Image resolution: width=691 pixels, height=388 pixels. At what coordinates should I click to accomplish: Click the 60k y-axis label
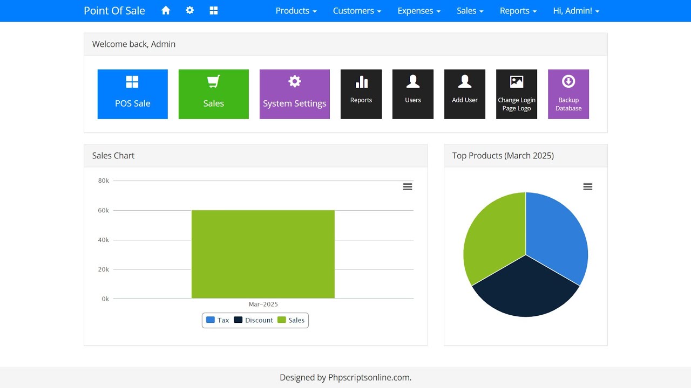(104, 210)
